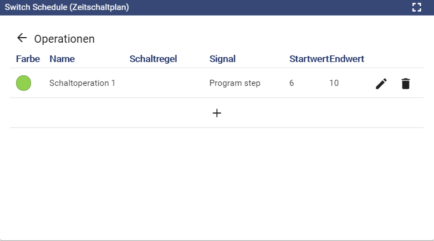
Task: Click the end value 10
Action: [334, 83]
